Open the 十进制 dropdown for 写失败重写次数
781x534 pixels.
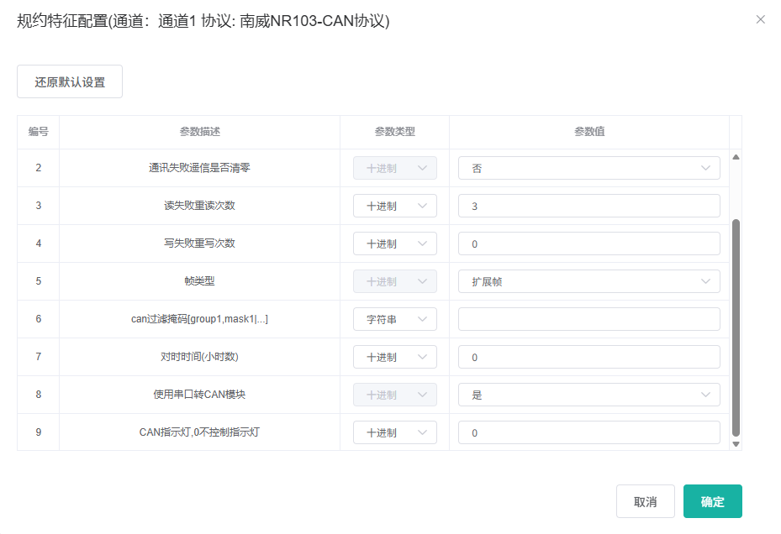(x=394, y=243)
